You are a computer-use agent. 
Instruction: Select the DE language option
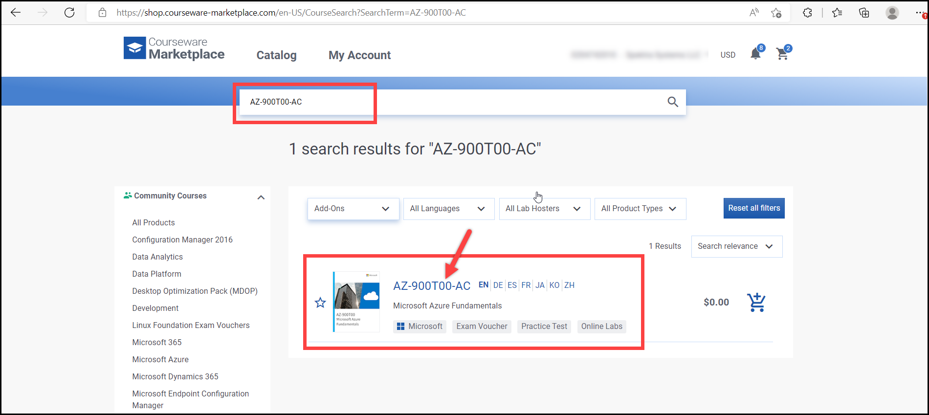pyautogui.click(x=498, y=285)
